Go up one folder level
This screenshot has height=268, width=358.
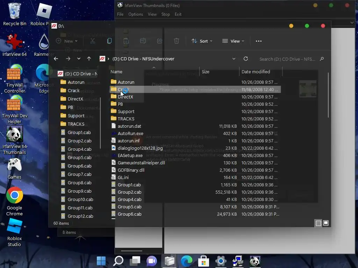(89, 59)
